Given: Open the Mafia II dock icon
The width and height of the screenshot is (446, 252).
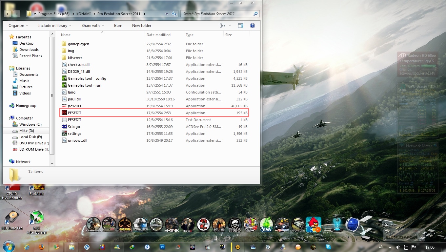Looking at the screenshot, I should 188,225.
